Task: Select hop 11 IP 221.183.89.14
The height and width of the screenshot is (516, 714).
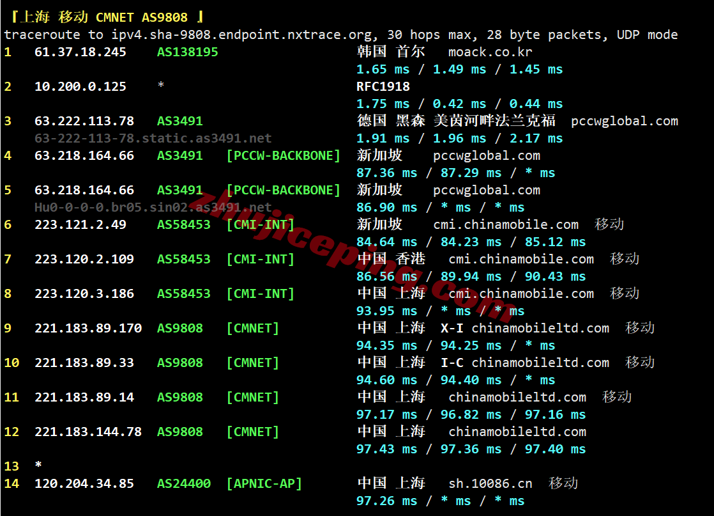Action: pyautogui.click(x=84, y=397)
